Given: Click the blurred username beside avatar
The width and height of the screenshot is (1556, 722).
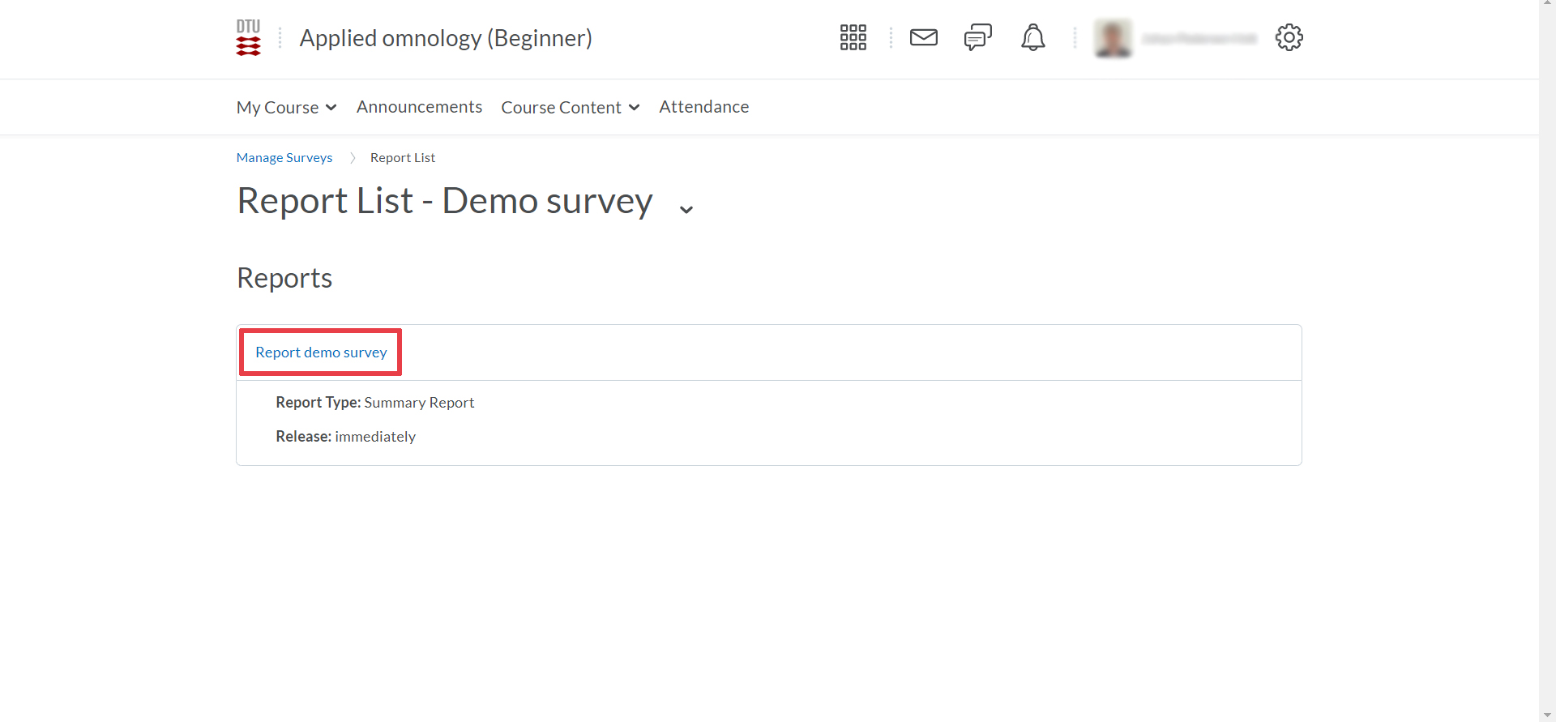Looking at the screenshot, I should (x=1199, y=38).
